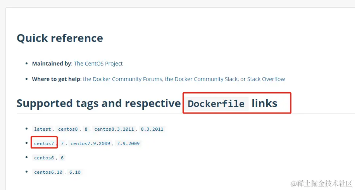Screen dimensions: 355x190
Task: Click the 6.10 tag link
Action: 75,172
